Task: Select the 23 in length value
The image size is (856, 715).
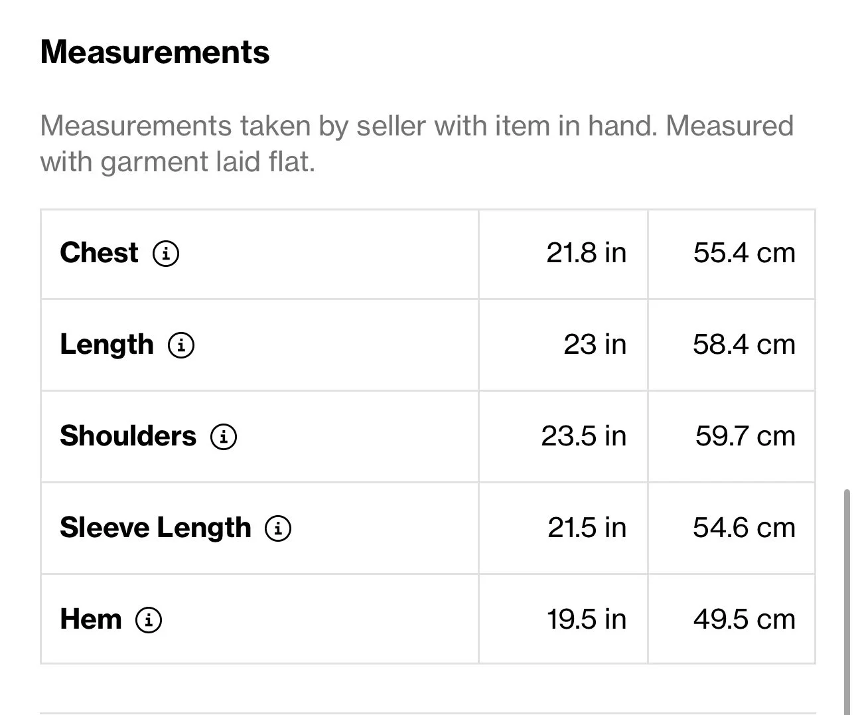Action: pyautogui.click(x=595, y=345)
